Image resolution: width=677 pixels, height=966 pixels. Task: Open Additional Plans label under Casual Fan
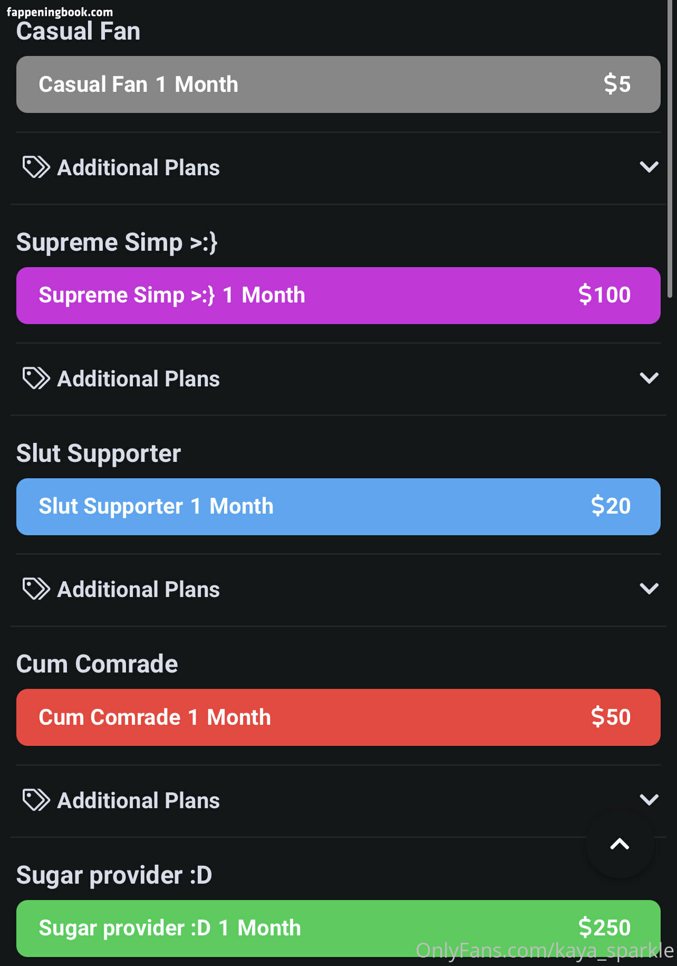click(139, 168)
